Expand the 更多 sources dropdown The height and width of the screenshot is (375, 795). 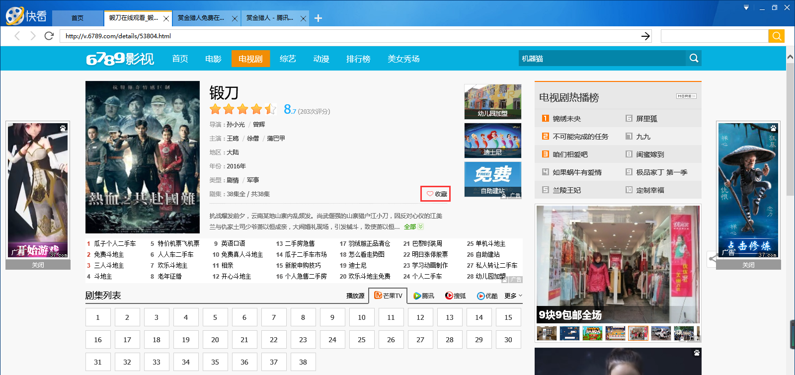pos(513,296)
